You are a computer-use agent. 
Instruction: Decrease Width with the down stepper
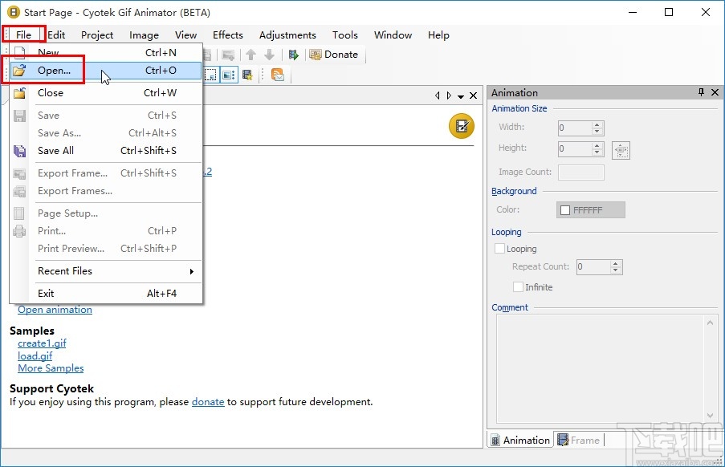[597, 132]
